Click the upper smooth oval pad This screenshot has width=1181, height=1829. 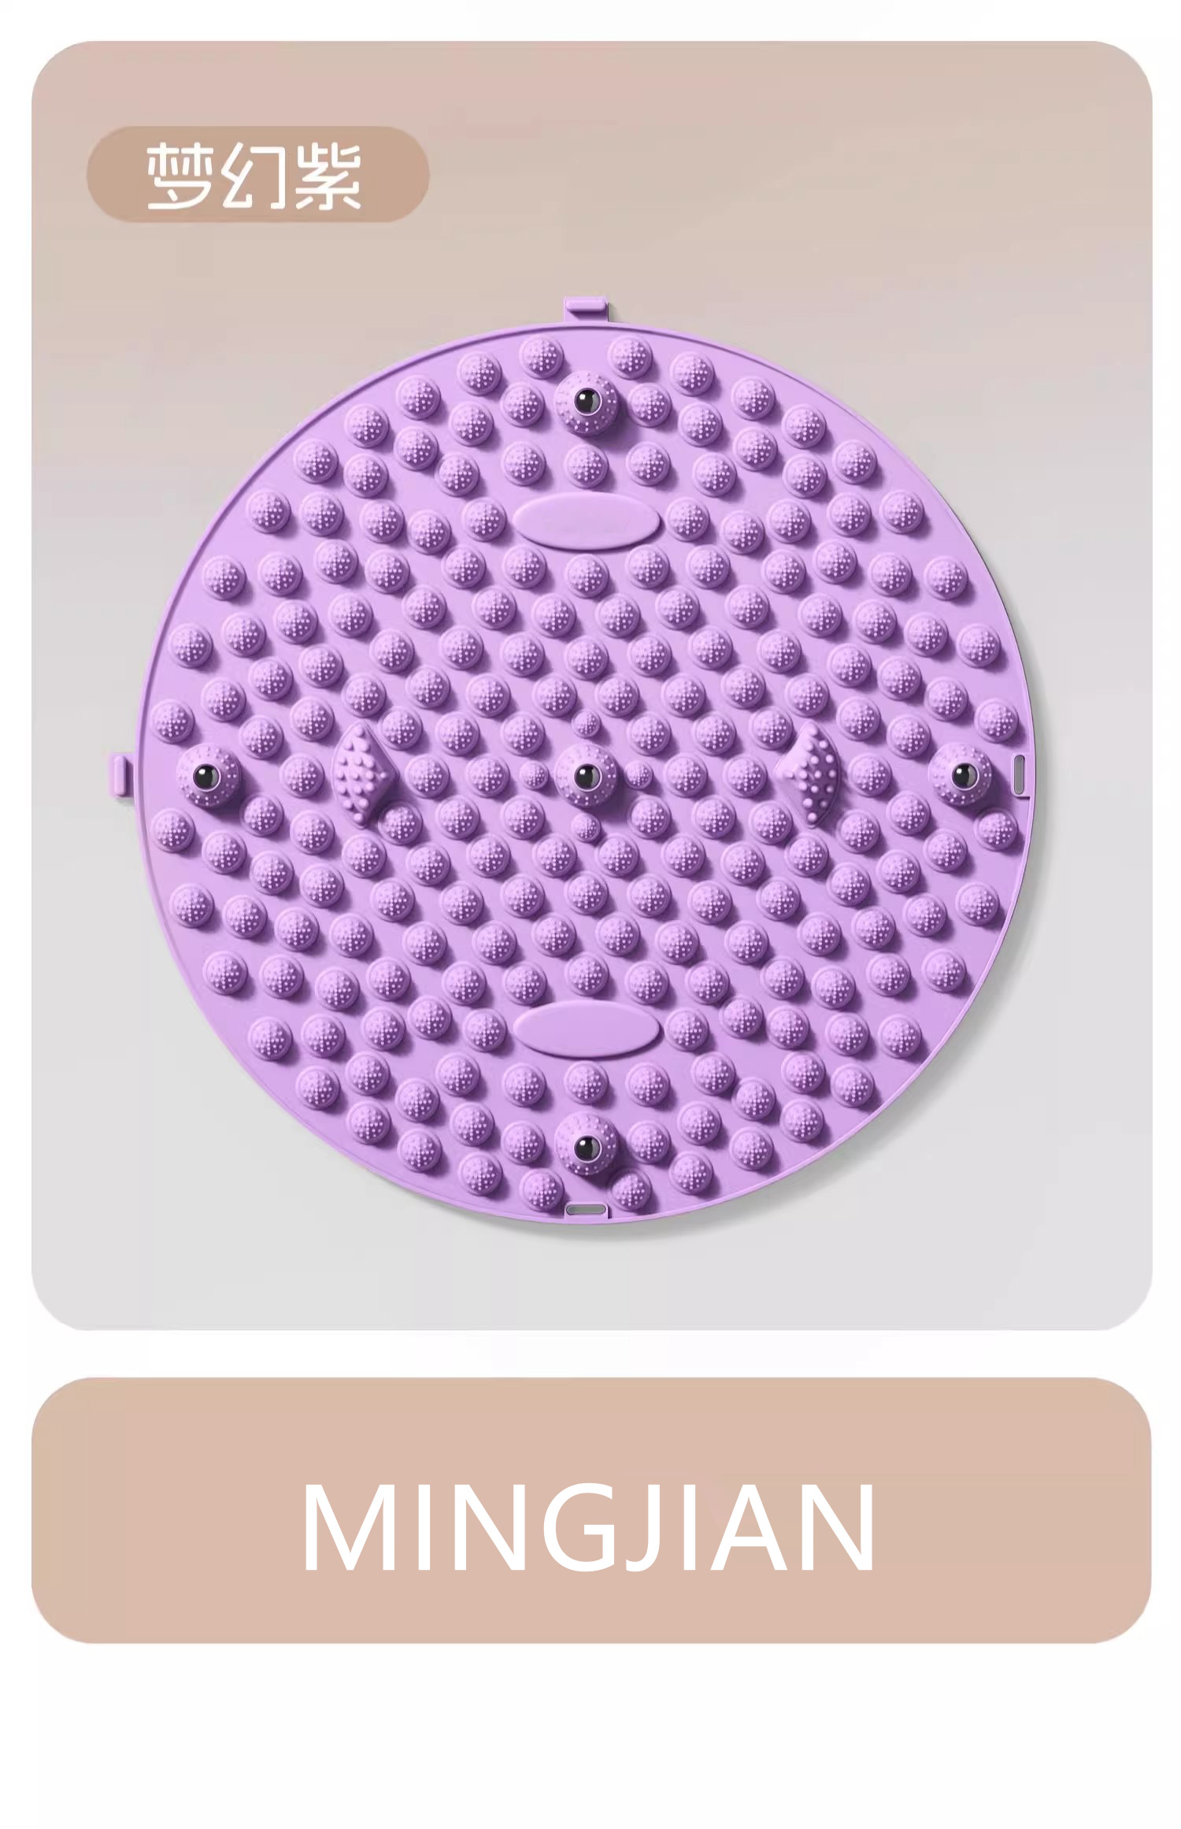[x=586, y=521]
